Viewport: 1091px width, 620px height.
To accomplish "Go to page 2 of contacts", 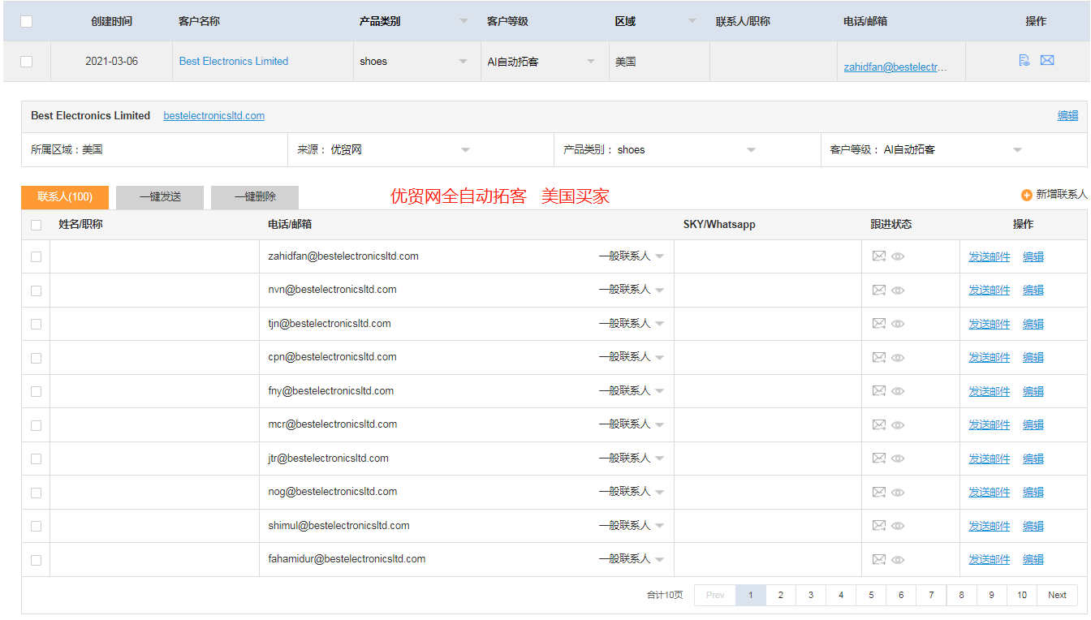I will tap(780, 595).
